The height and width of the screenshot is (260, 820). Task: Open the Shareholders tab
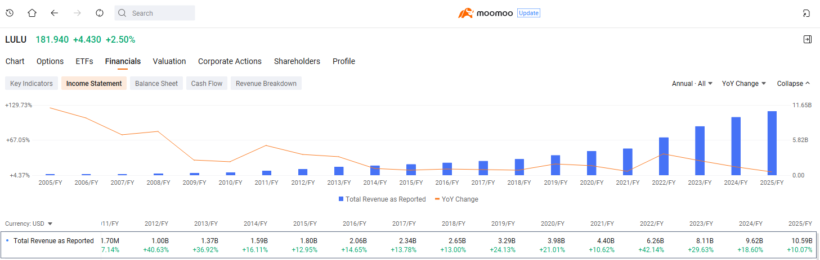297,61
